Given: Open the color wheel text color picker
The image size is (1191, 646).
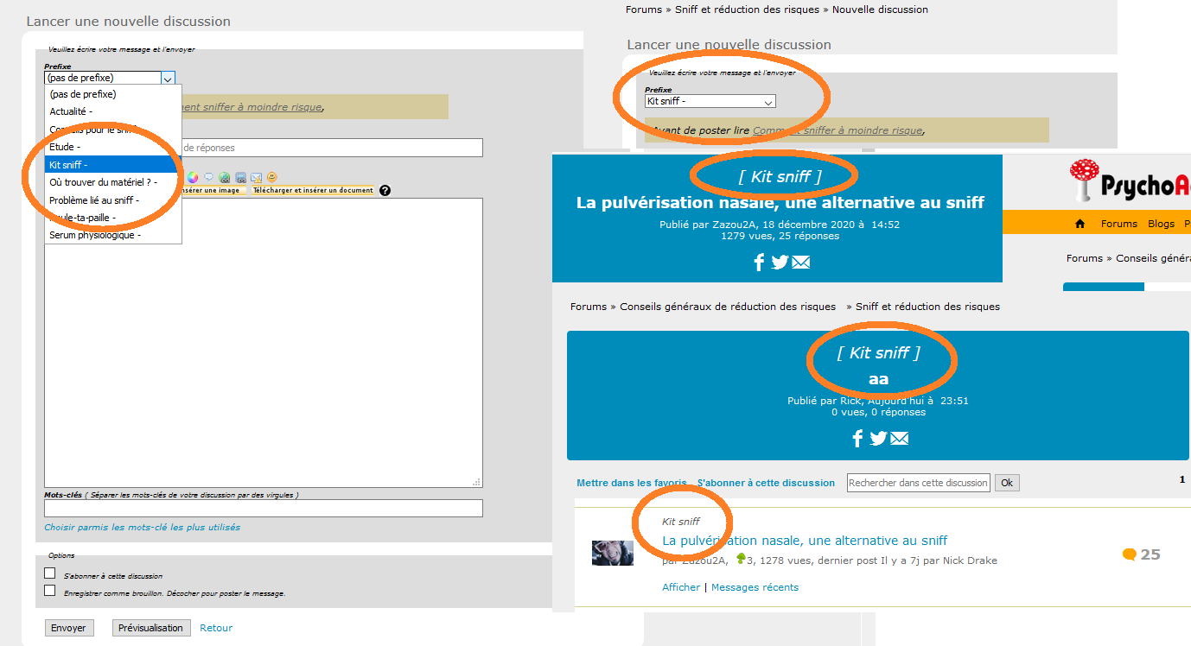Looking at the screenshot, I should tap(193, 177).
